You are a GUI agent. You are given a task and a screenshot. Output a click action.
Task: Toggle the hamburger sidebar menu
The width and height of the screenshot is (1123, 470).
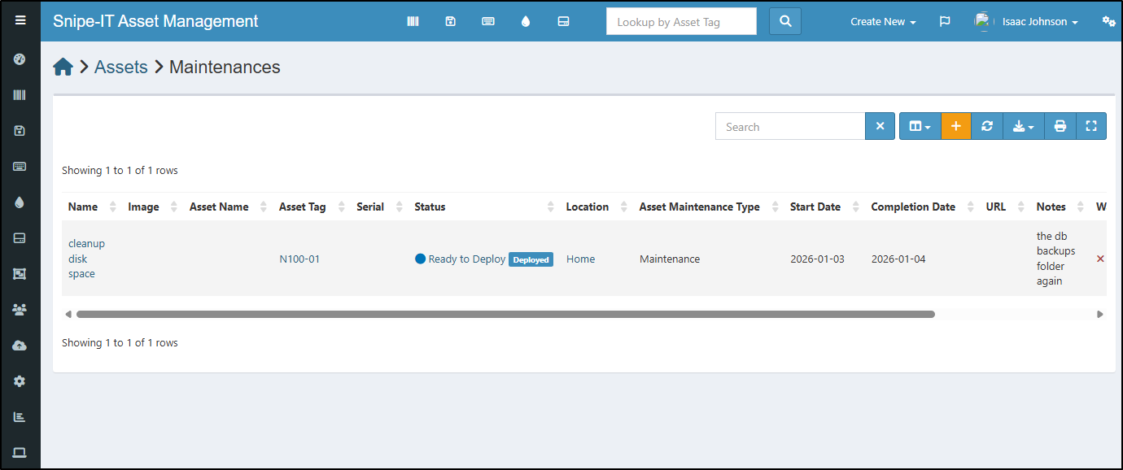point(20,20)
